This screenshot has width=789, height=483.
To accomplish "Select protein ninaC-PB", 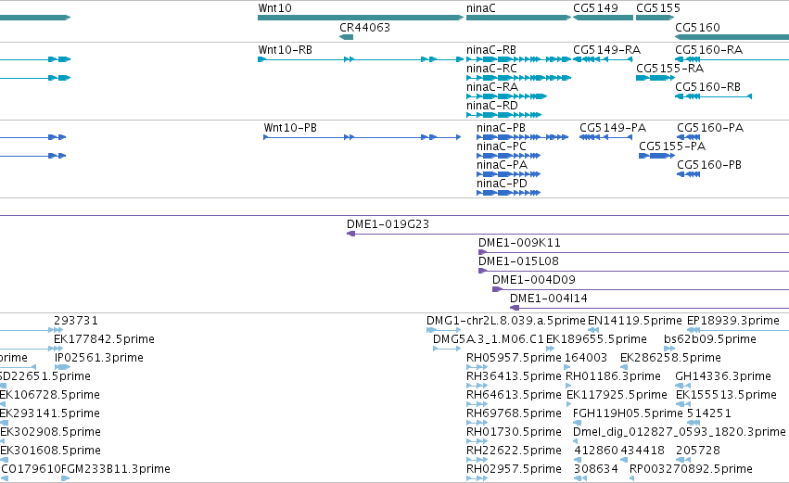I will point(522,137).
